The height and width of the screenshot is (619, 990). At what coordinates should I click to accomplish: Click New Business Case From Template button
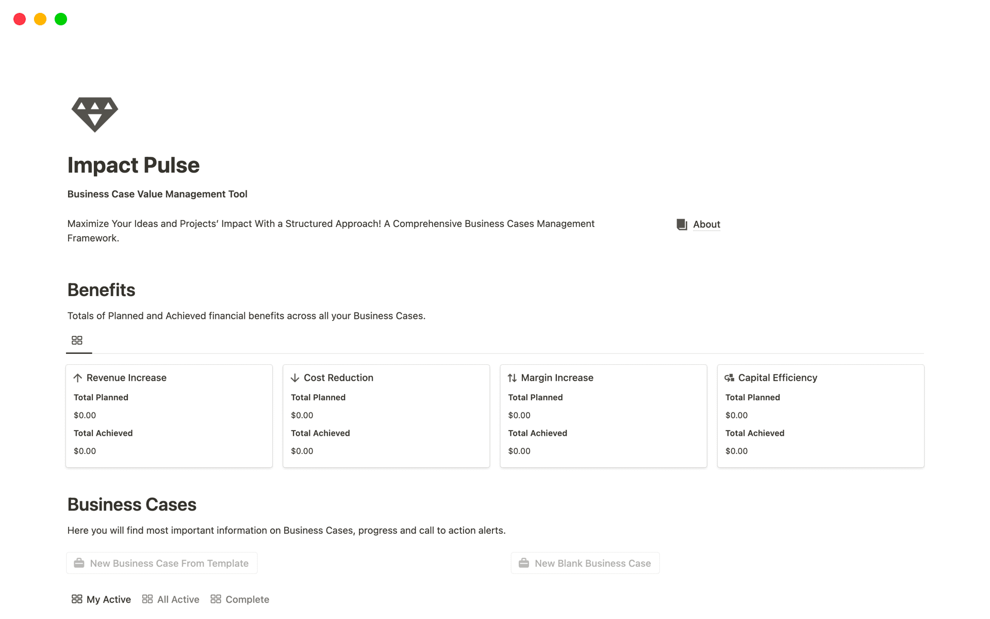click(162, 563)
